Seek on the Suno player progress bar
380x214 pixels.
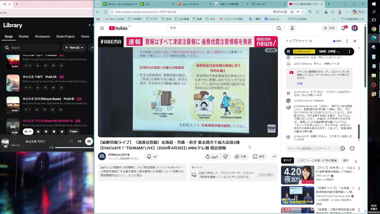click(74, 147)
